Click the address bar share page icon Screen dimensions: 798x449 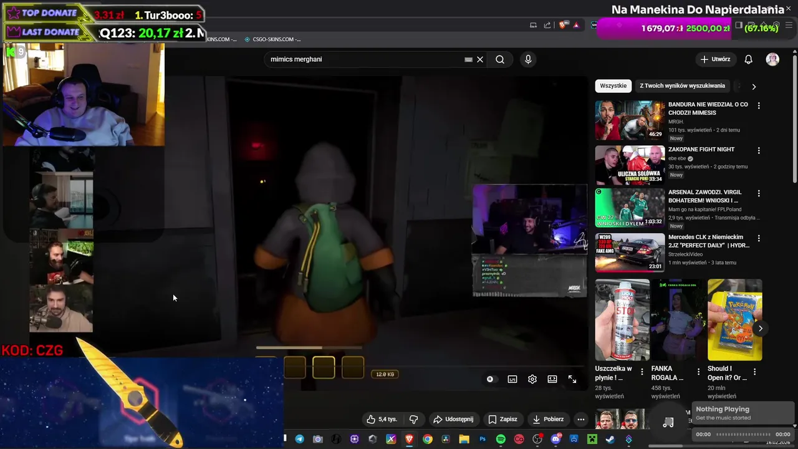tap(547, 25)
